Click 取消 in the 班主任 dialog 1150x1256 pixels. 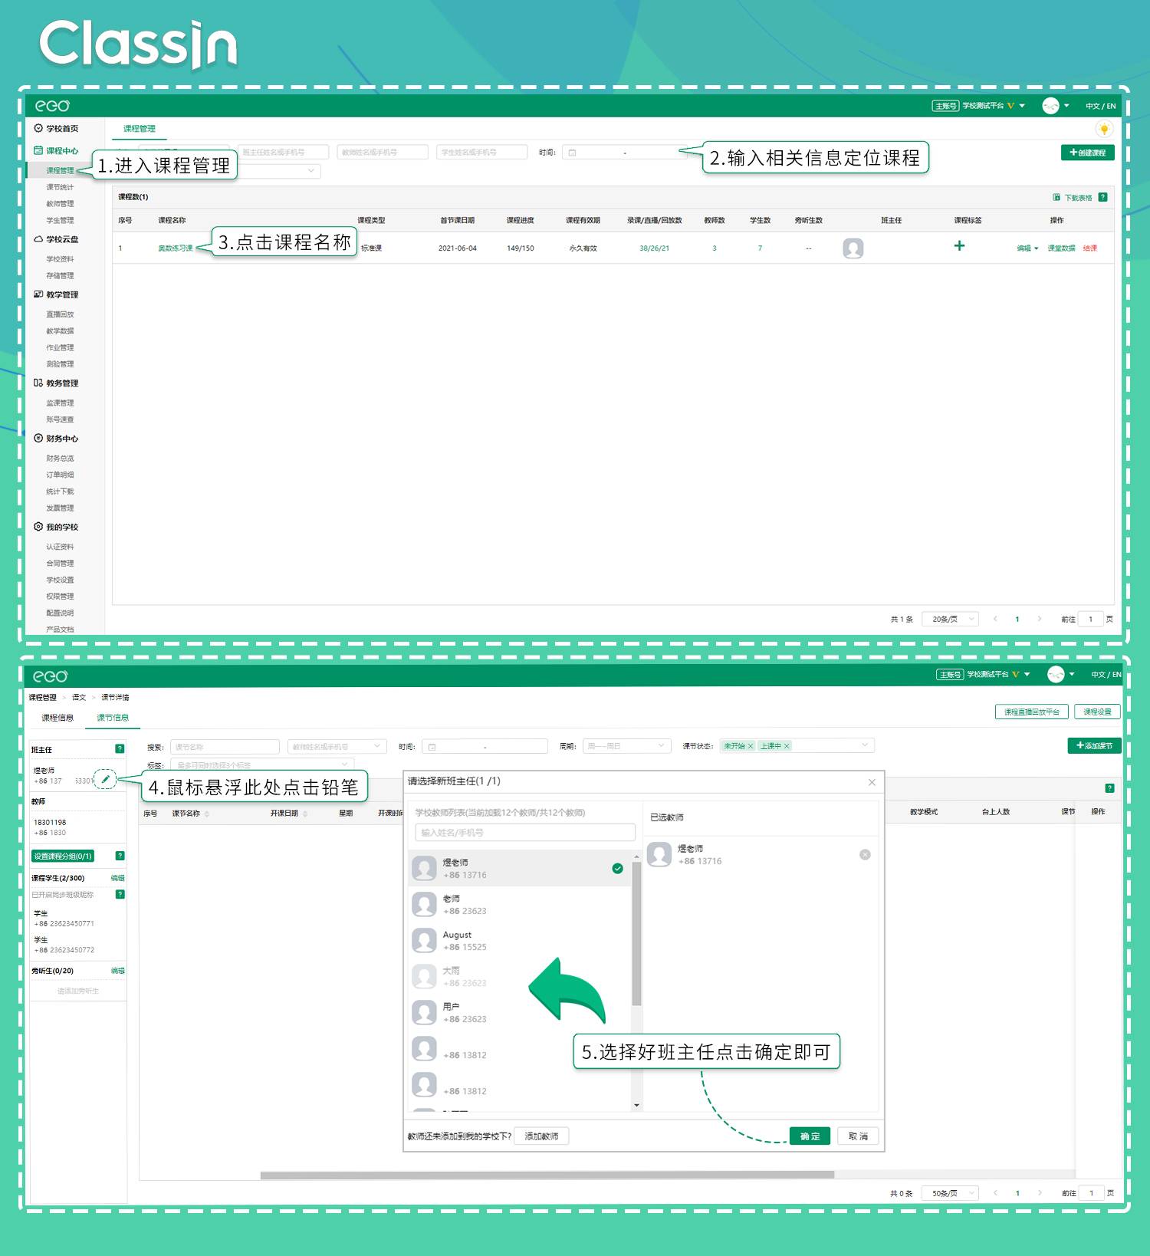click(x=858, y=1136)
